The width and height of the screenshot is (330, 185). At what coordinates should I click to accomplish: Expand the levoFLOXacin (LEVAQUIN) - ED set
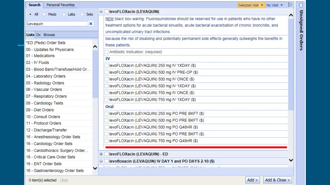pos(101,154)
